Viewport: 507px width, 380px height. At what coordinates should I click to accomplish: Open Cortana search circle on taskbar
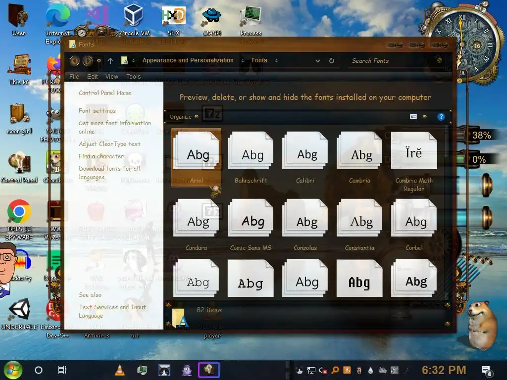(x=39, y=370)
